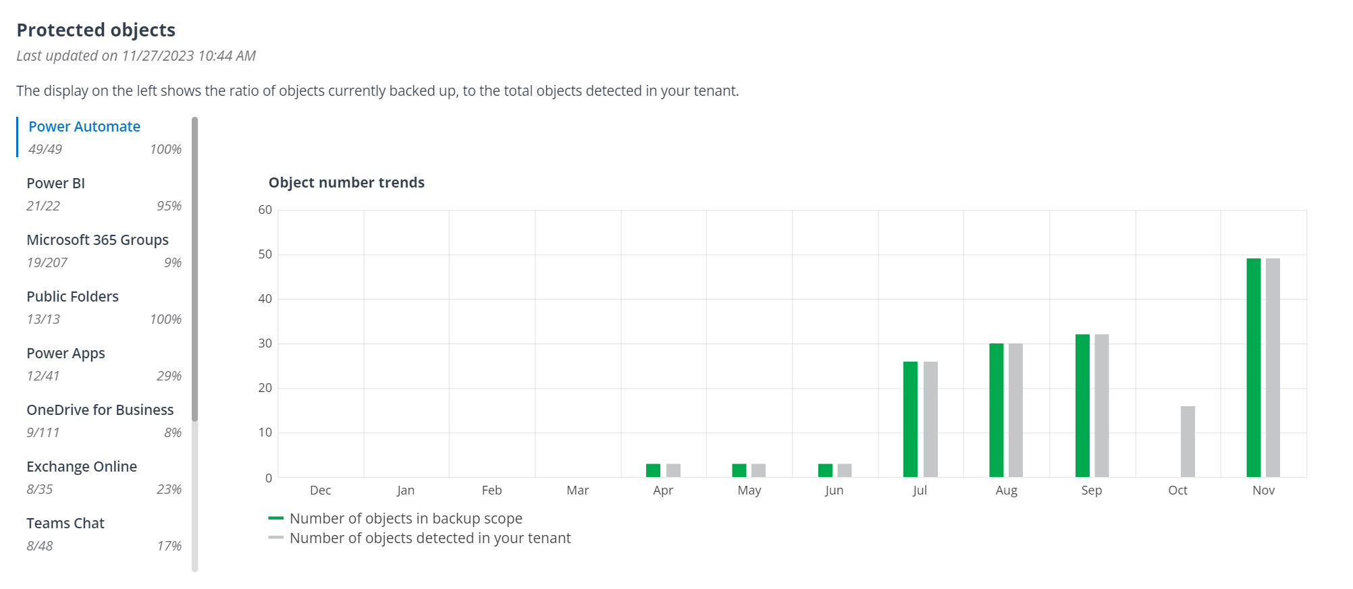Image resolution: width=1353 pixels, height=589 pixels.
Task: Click the green September backup bar
Action: pyautogui.click(x=1082, y=405)
